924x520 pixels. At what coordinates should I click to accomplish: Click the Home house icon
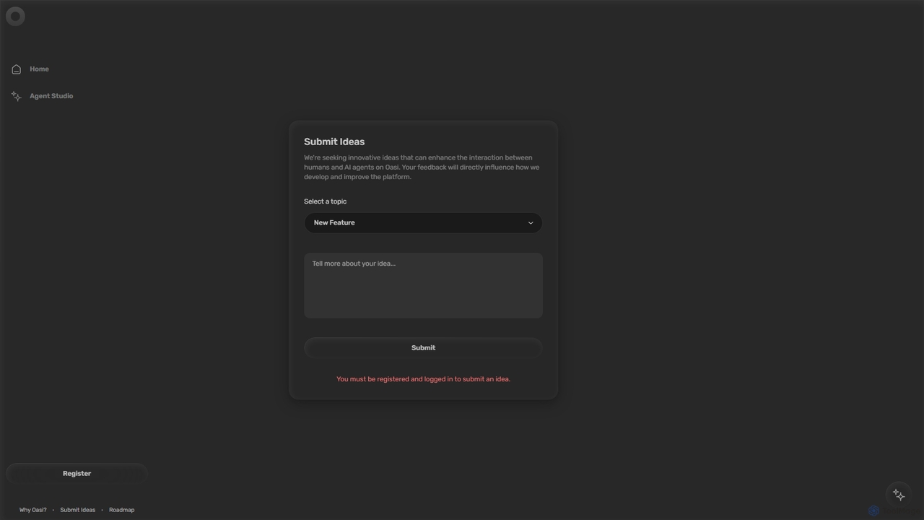16,69
